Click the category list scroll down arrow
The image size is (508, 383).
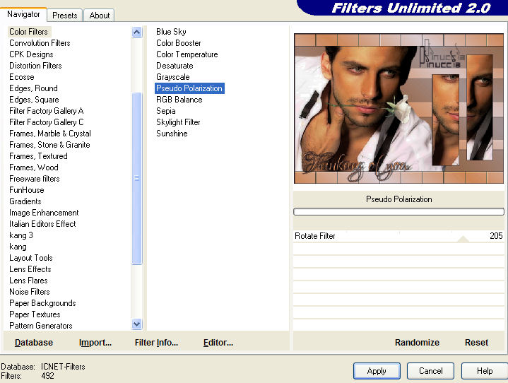point(137,324)
